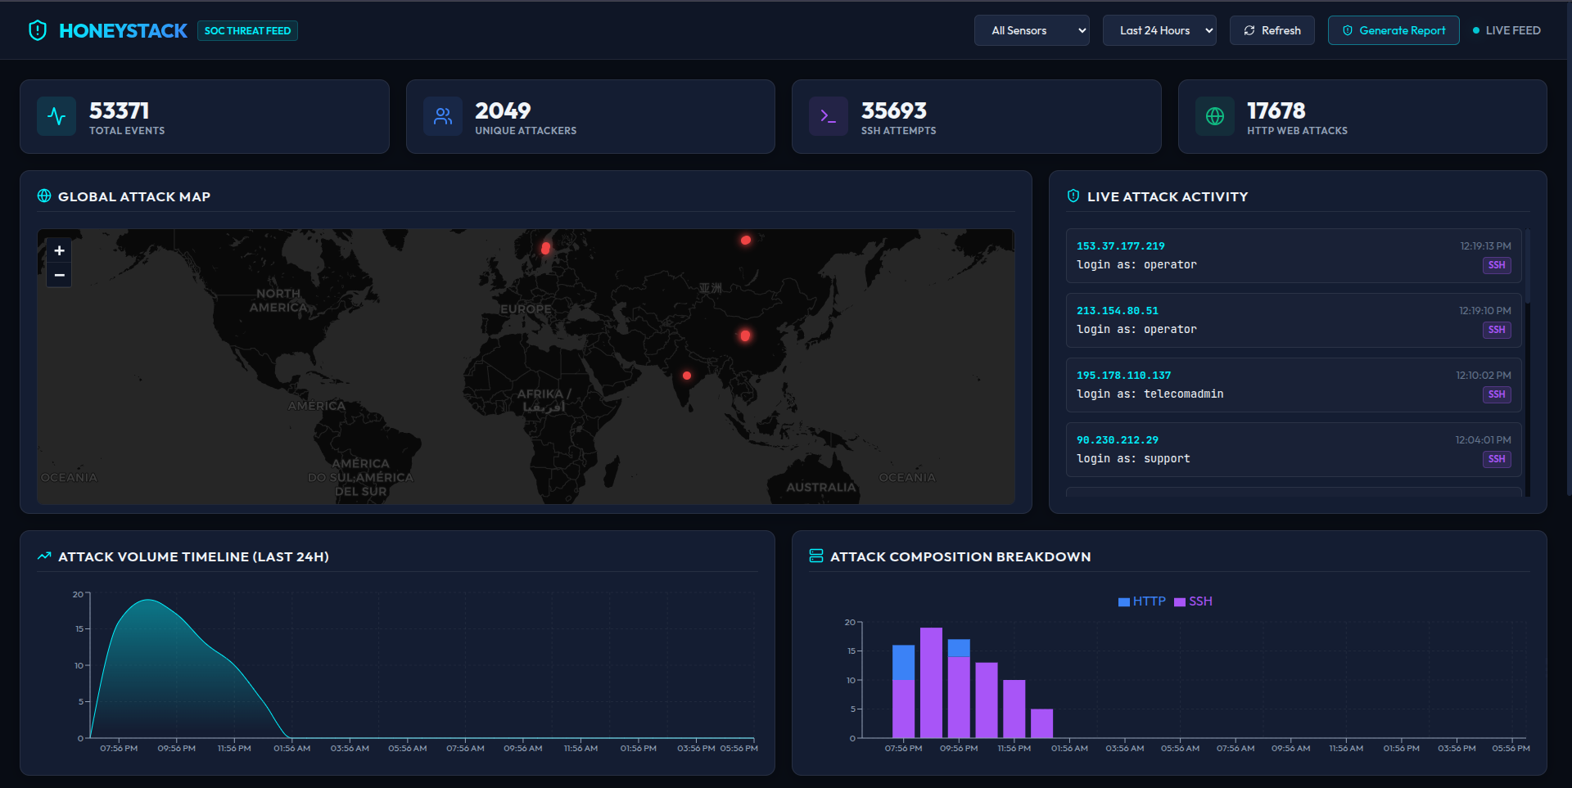Image resolution: width=1572 pixels, height=788 pixels.
Task: Click the red attack marker over India
Action: click(687, 376)
